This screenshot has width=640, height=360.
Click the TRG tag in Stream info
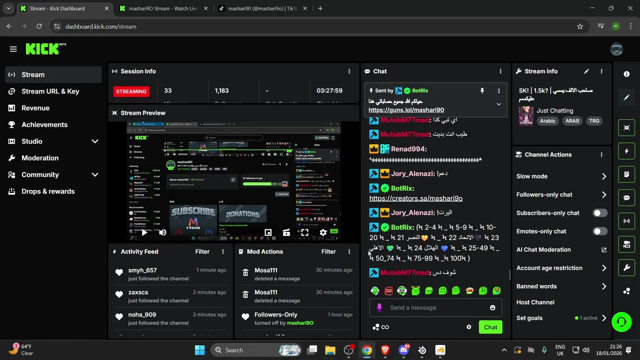[594, 121]
